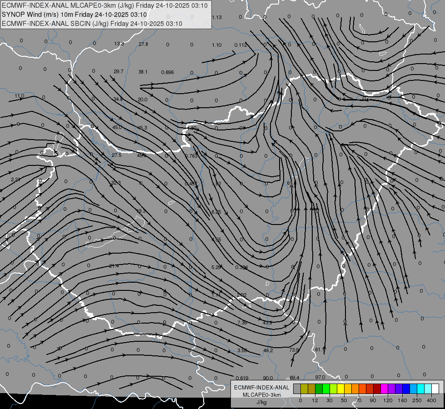The width and height of the screenshot is (445, 409).
Task: Click the map value 6.25
Action: tap(216, 212)
